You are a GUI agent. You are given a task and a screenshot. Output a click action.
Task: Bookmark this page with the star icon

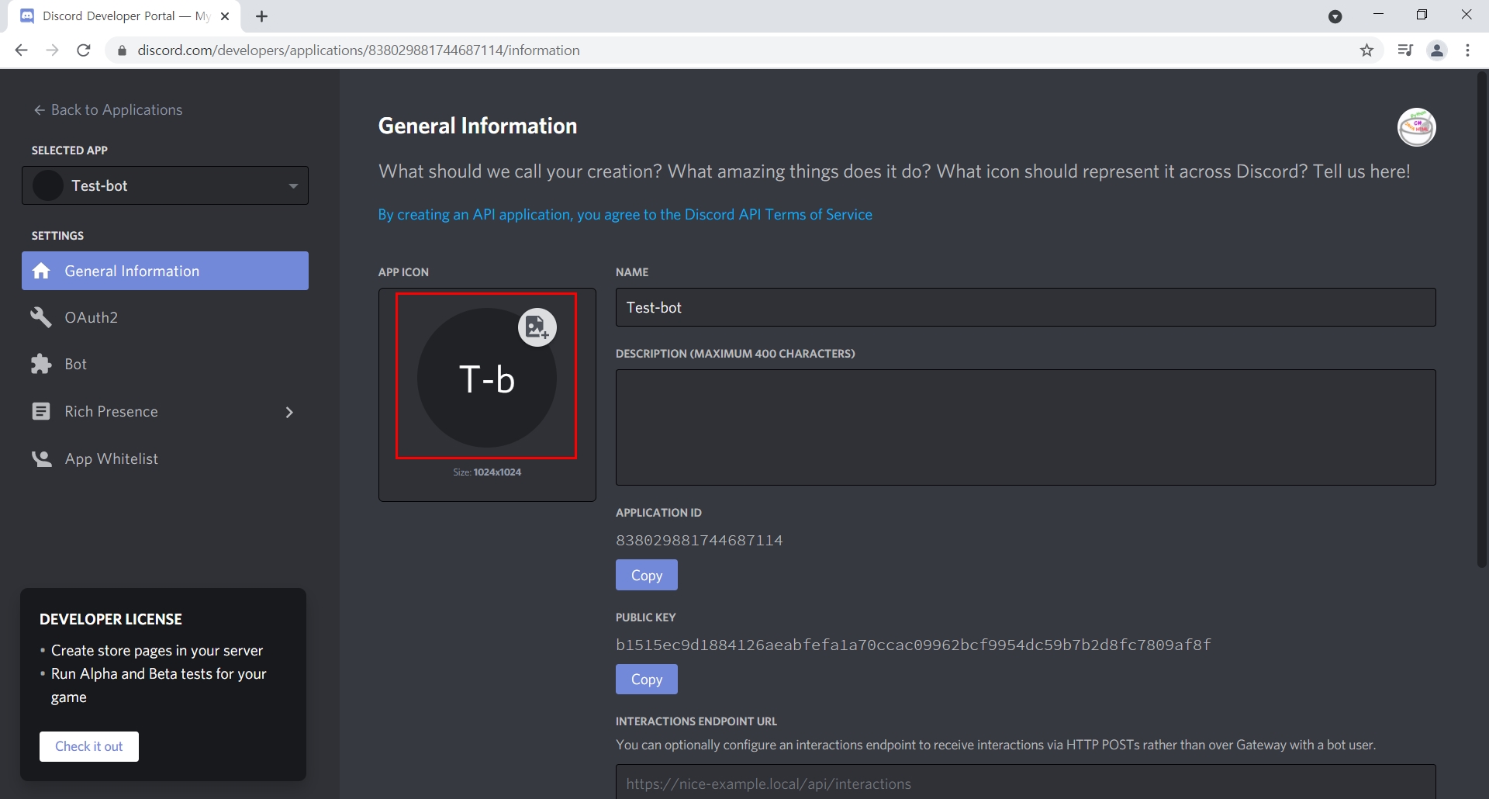click(x=1366, y=50)
